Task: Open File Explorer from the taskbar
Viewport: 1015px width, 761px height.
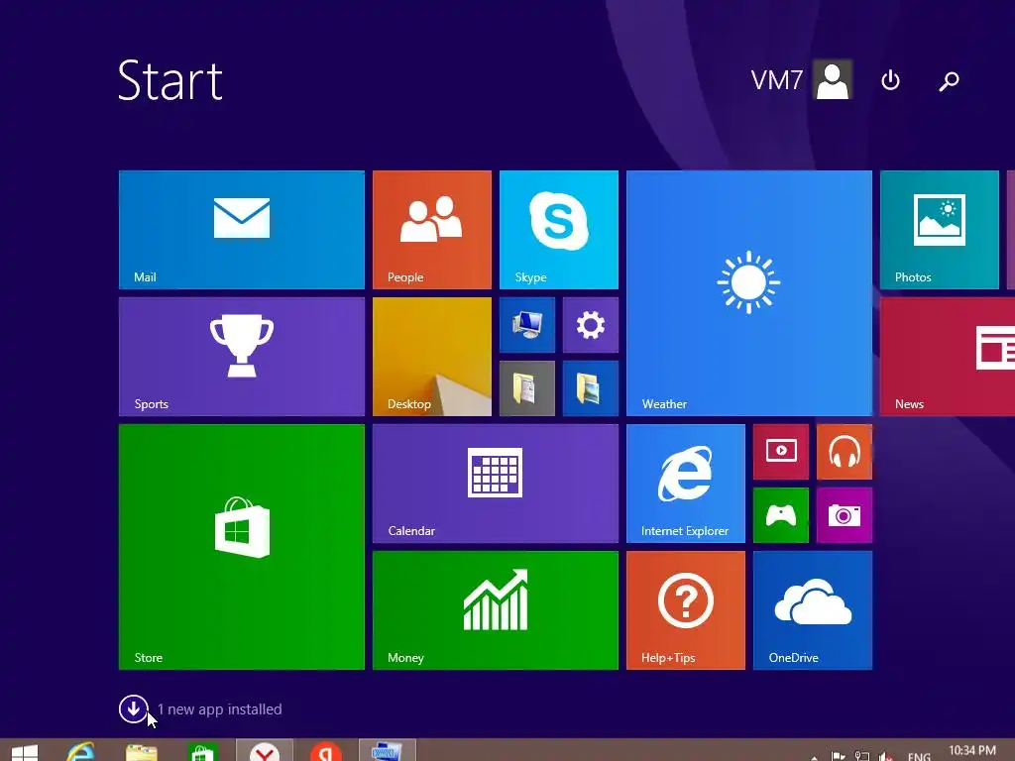Action: tap(141, 753)
